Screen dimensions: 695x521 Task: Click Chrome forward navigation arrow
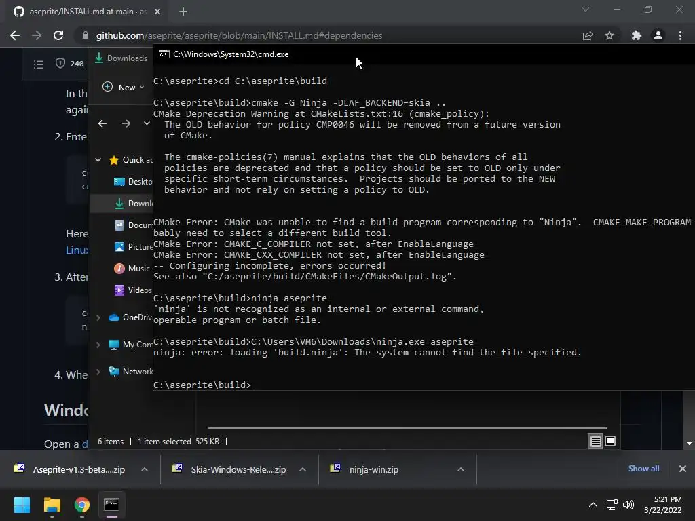coord(37,35)
